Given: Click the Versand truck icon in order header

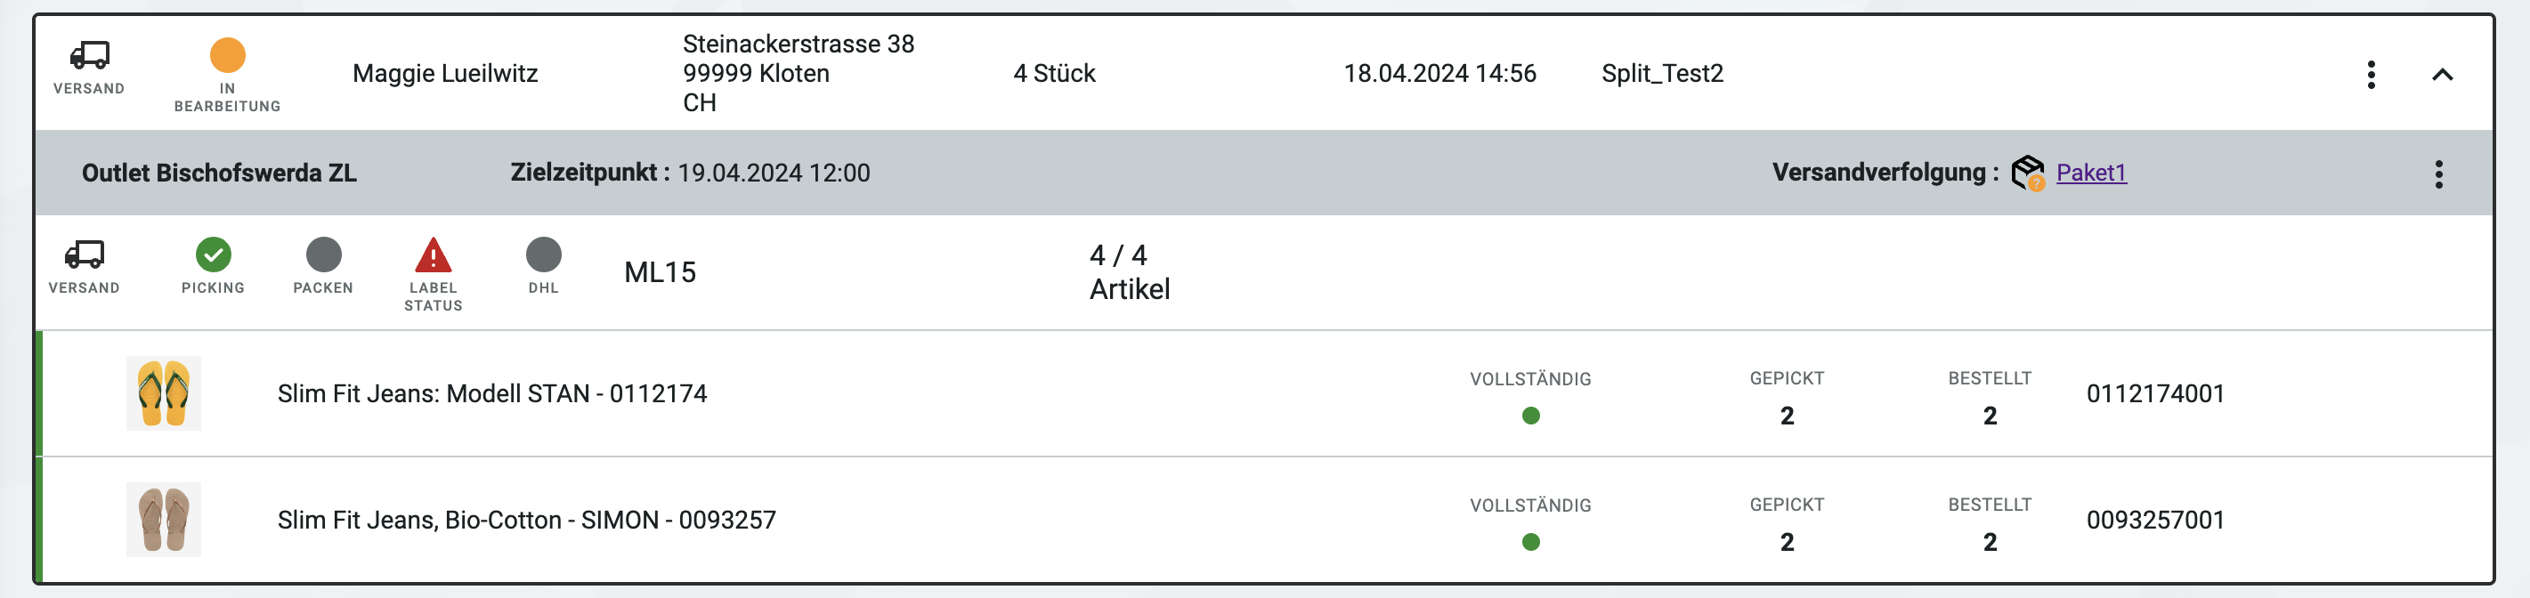Looking at the screenshot, I should click(89, 55).
